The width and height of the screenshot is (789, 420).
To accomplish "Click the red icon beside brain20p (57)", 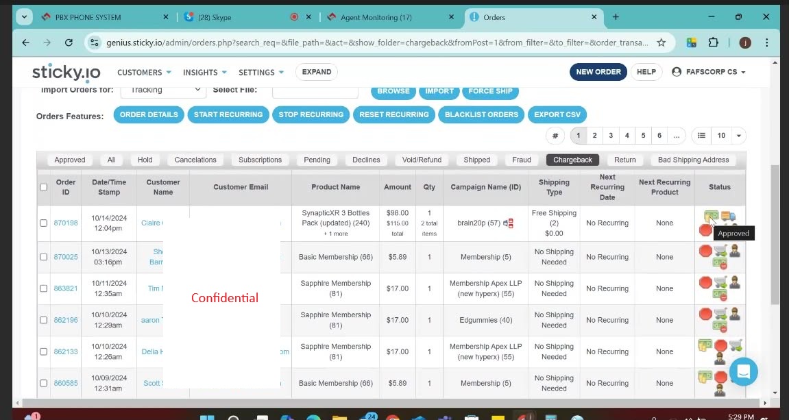I will 508,223.
